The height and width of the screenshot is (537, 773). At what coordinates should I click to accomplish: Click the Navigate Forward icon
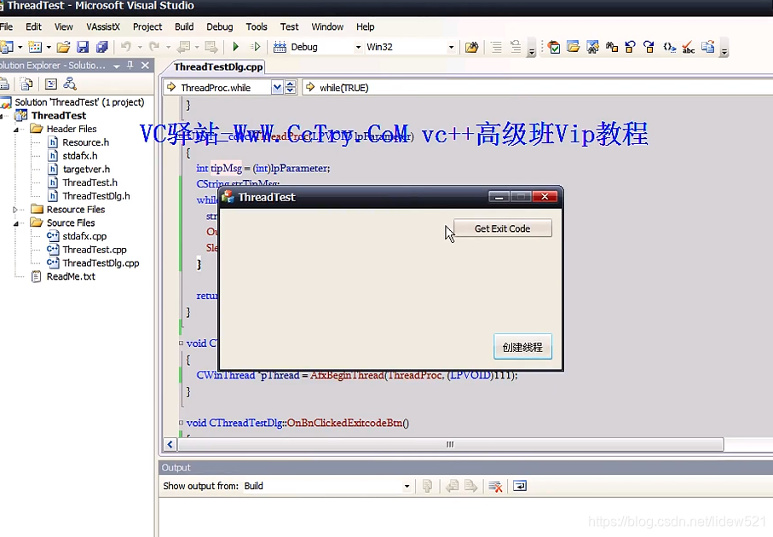pyautogui.click(x=211, y=48)
